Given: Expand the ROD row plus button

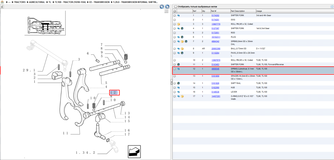Looking at the screenshot, I should pyautogui.click(x=175, y=33).
